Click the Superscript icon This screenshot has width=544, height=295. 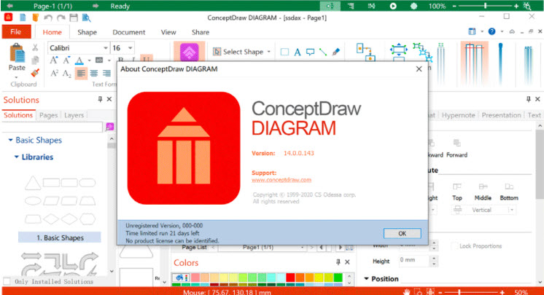(x=54, y=73)
